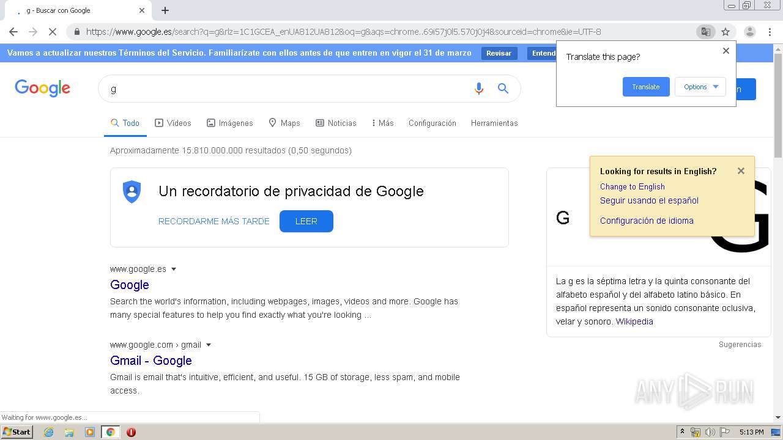Expand the www.google.com › gmail result arrow
The image size is (783, 440).
209,345
